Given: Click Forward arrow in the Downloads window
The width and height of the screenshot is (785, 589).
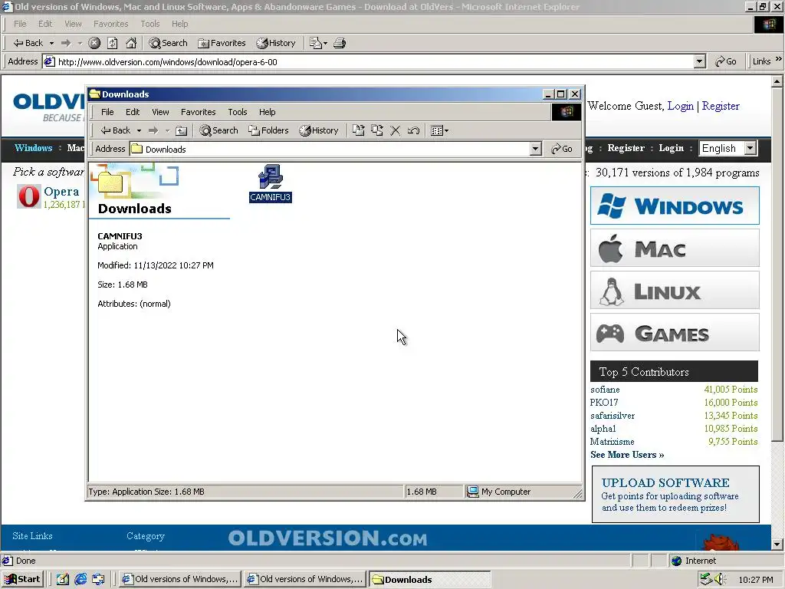Looking at the screenshot, I should 153,130.
